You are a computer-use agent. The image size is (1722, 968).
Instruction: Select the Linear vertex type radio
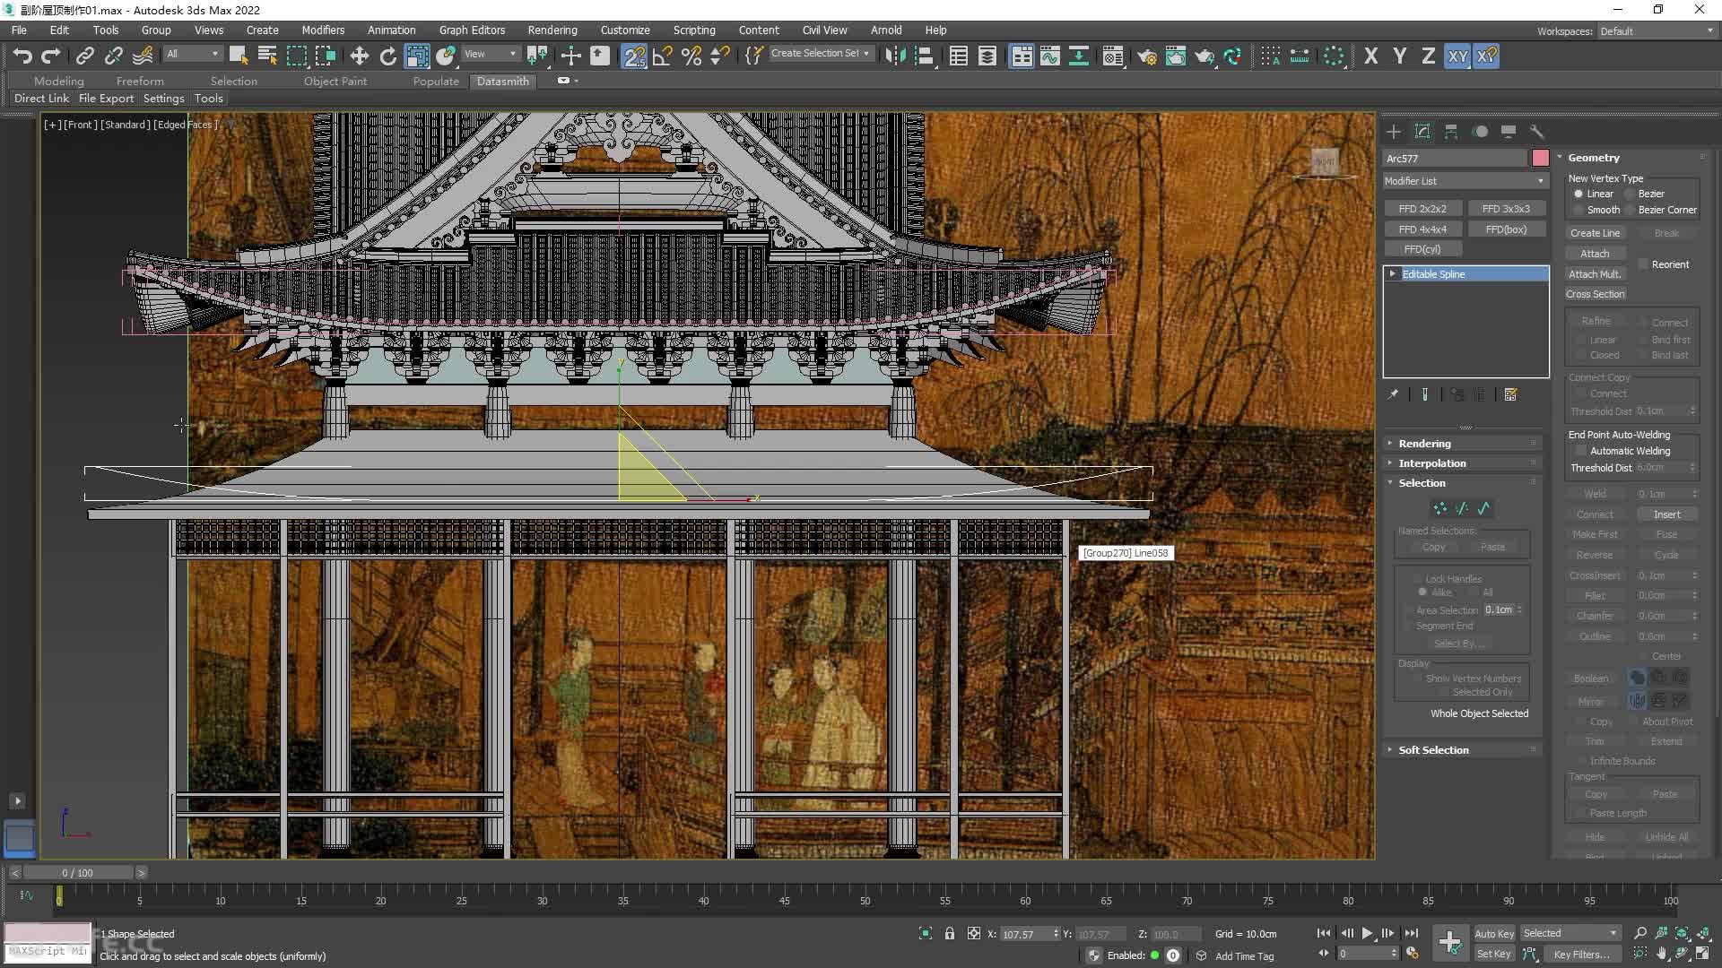1578,194
